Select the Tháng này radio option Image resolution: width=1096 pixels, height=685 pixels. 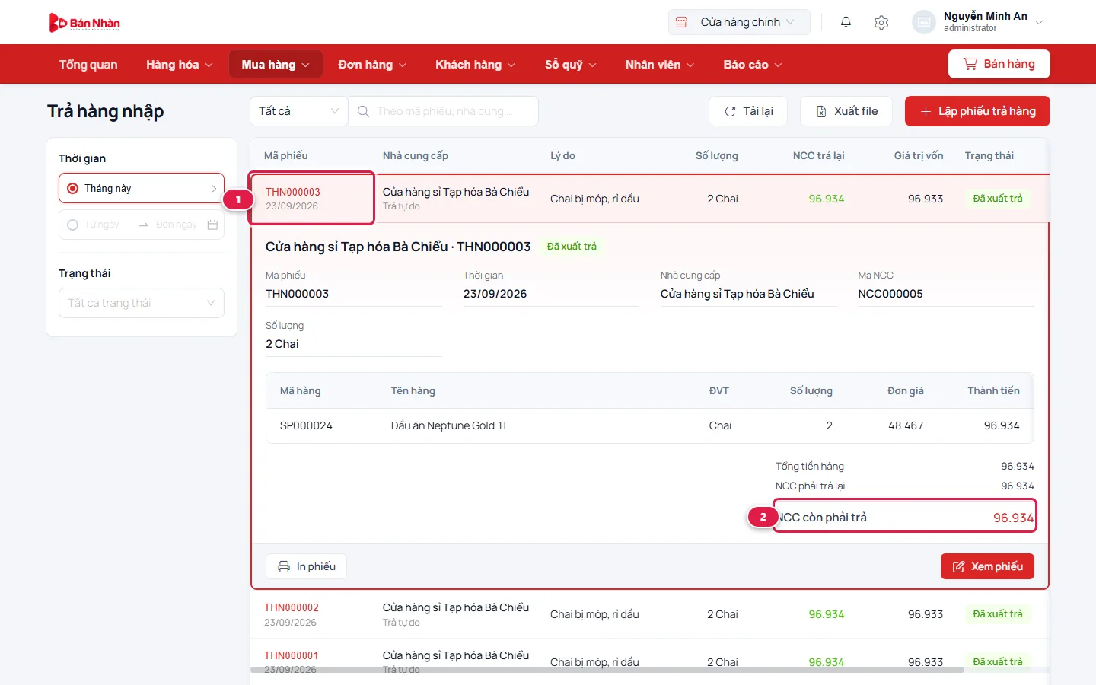click(x=73, y=188)
